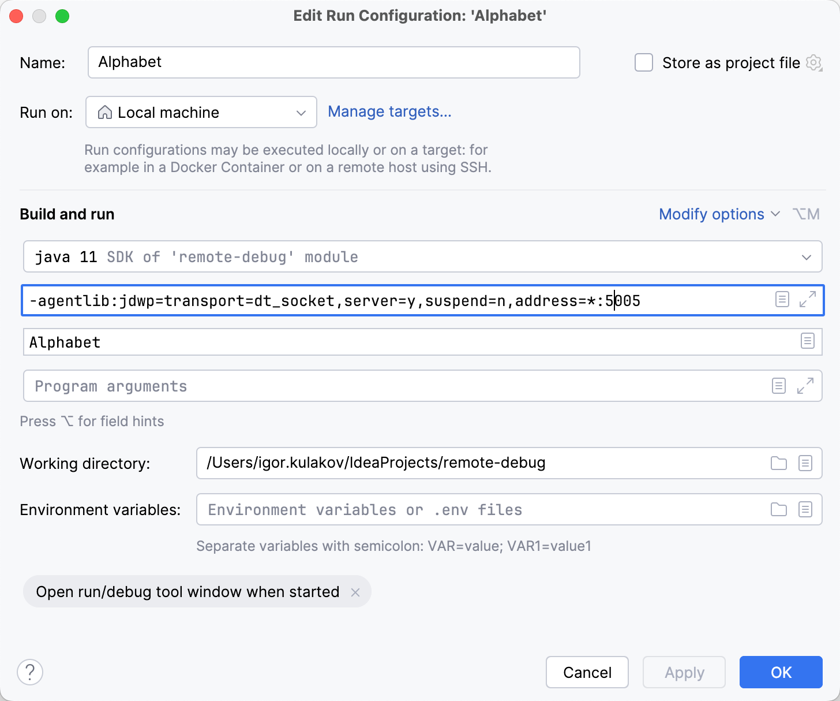The height and width of the screenshot is (701, 840).
Task: Expand the Program arguments field editor
Action: pyautogui.click(x=805, y=386)
